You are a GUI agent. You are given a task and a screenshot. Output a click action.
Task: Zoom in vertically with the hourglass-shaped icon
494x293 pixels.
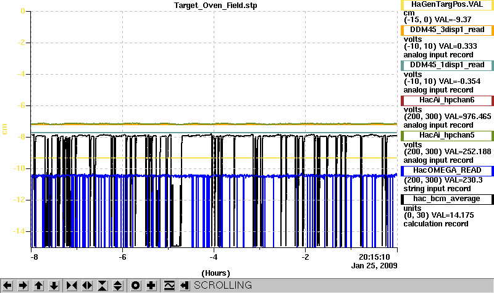point(103,286)
